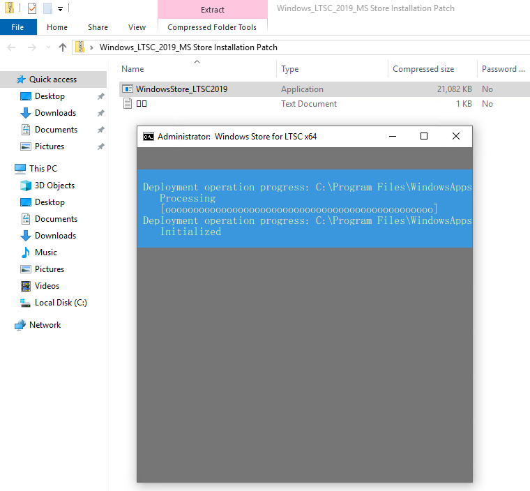Open pinned Pictures under Quick access
This screenshot has width=530, height=491.
(50, 146)
